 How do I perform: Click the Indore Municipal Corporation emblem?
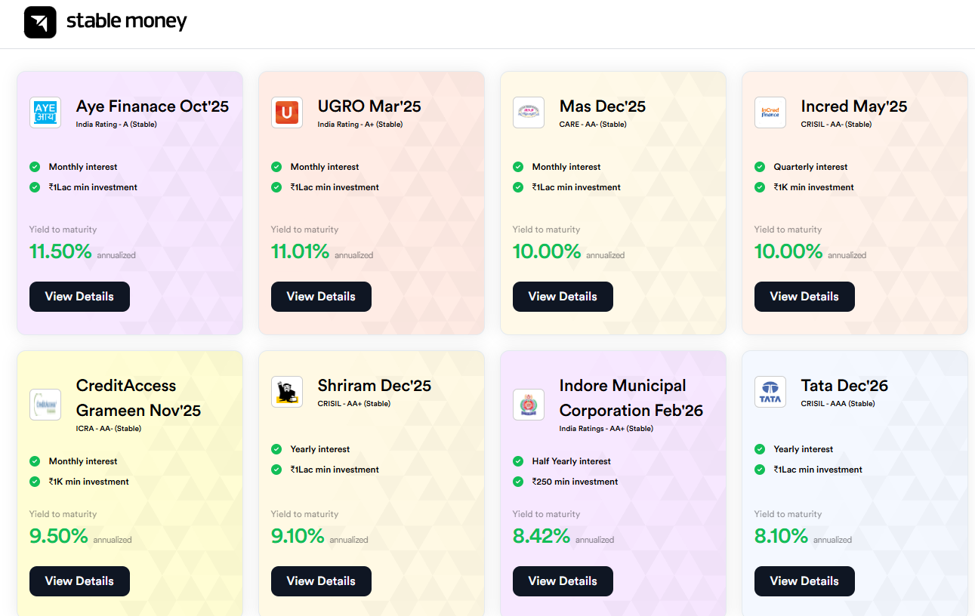(529, 405)
